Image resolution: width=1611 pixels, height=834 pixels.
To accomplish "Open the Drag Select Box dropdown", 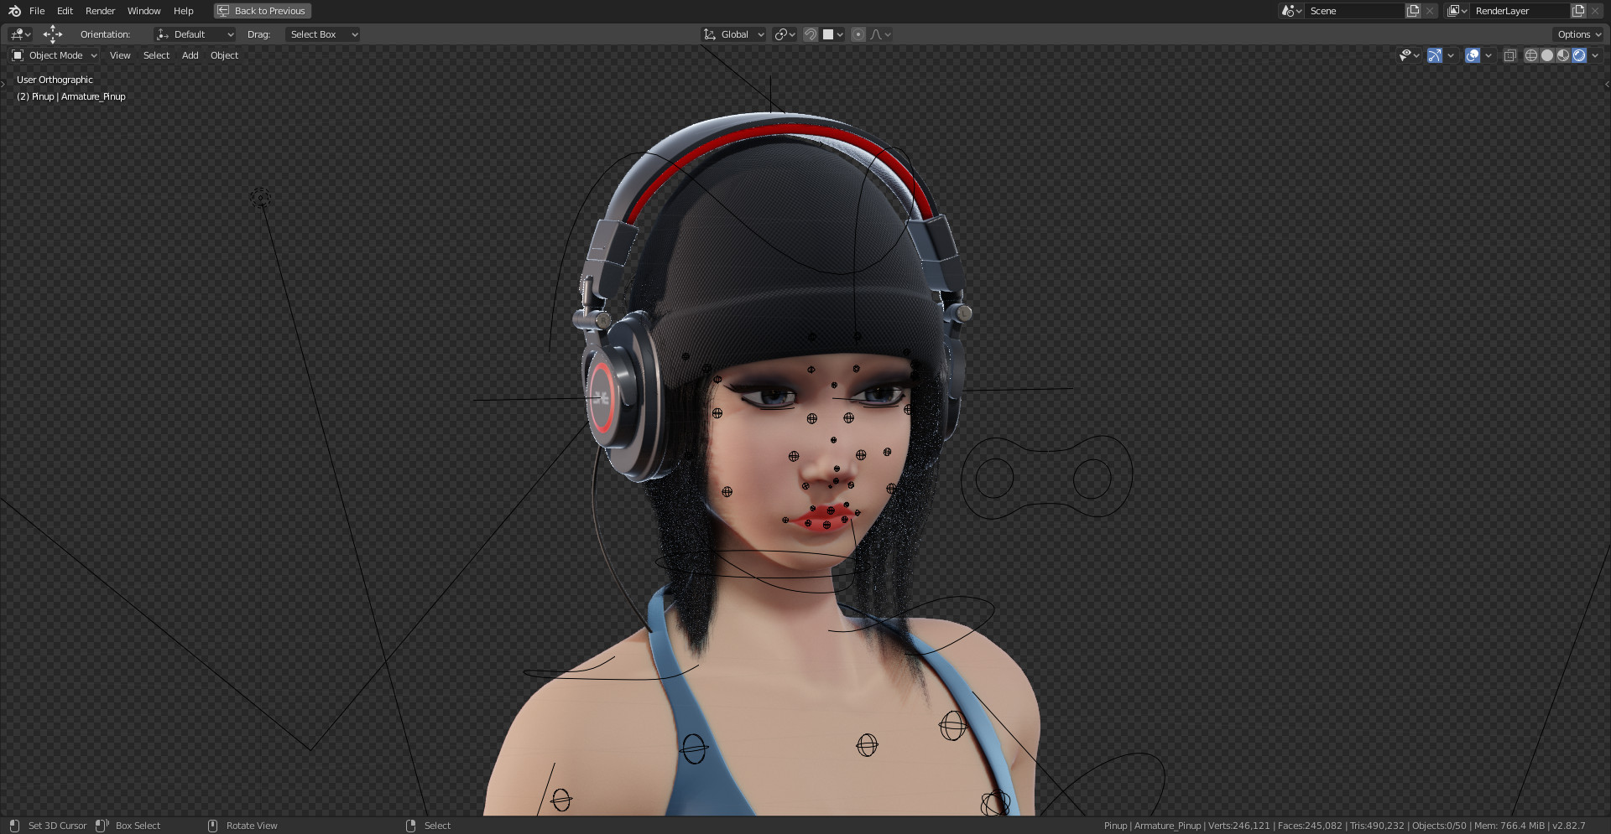I will pos(322,34).
